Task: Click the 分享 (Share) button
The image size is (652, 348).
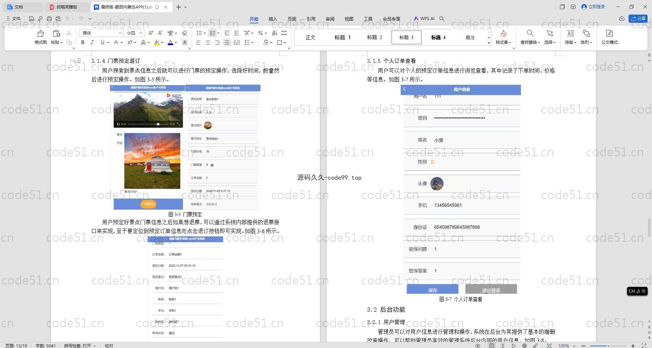Action: click(638, 19)
